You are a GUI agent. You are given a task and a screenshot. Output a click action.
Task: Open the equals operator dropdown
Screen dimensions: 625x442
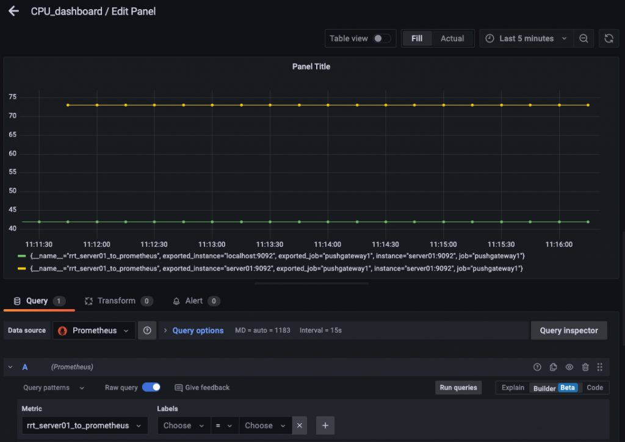225,426
